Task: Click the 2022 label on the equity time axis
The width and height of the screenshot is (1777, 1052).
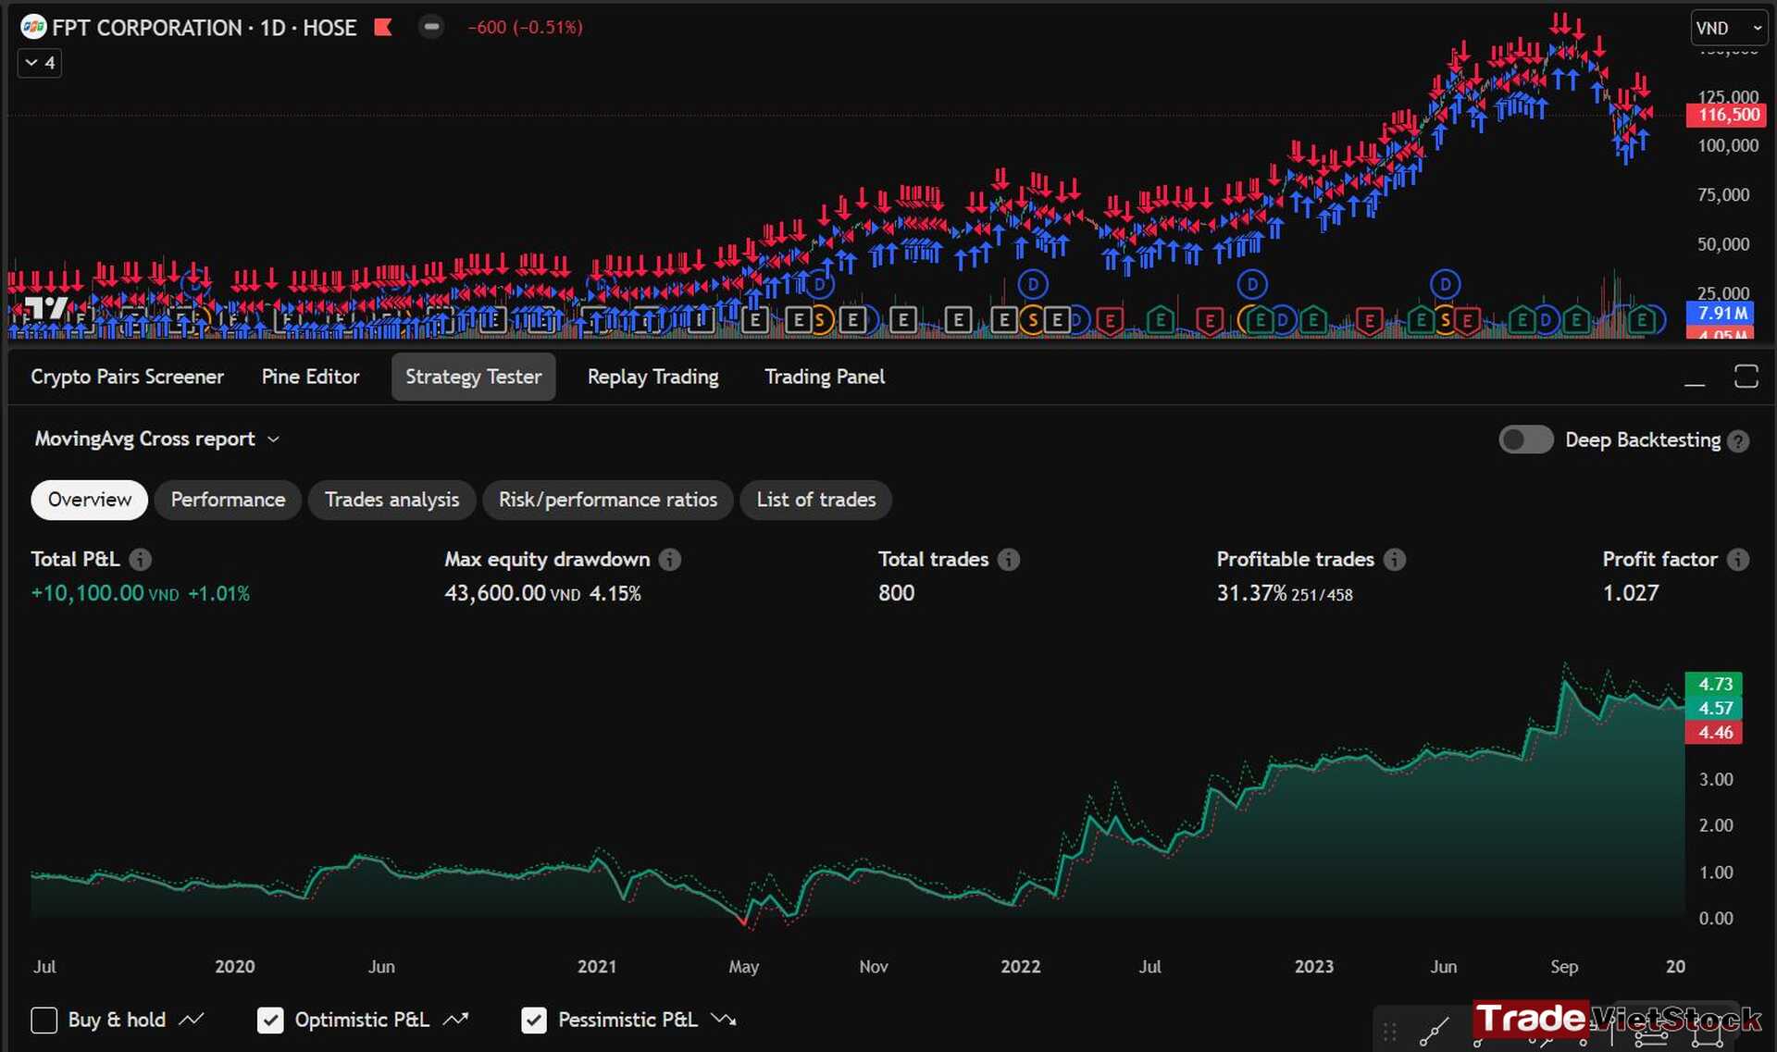Action: click(x=1020, y=966)
